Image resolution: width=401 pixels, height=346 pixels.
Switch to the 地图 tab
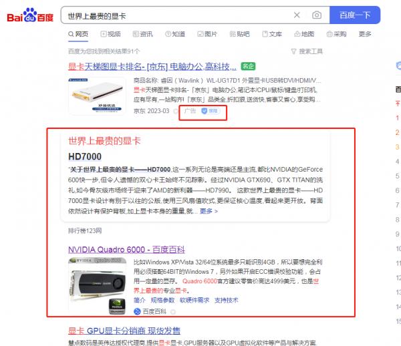pos(304,34)
